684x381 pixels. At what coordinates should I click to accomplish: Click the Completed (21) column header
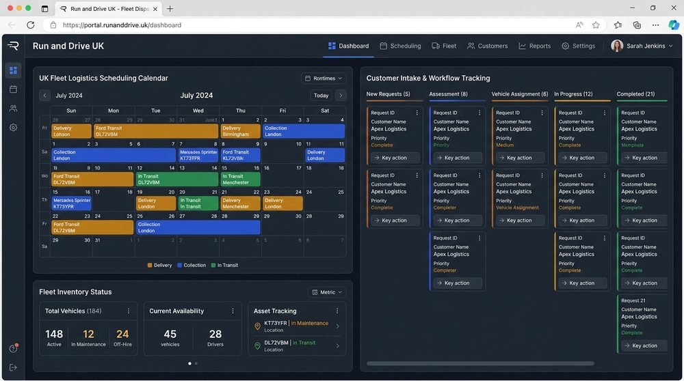tap(635, 94)
